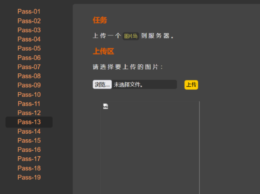Click the broken image icon

coord(106,106)
